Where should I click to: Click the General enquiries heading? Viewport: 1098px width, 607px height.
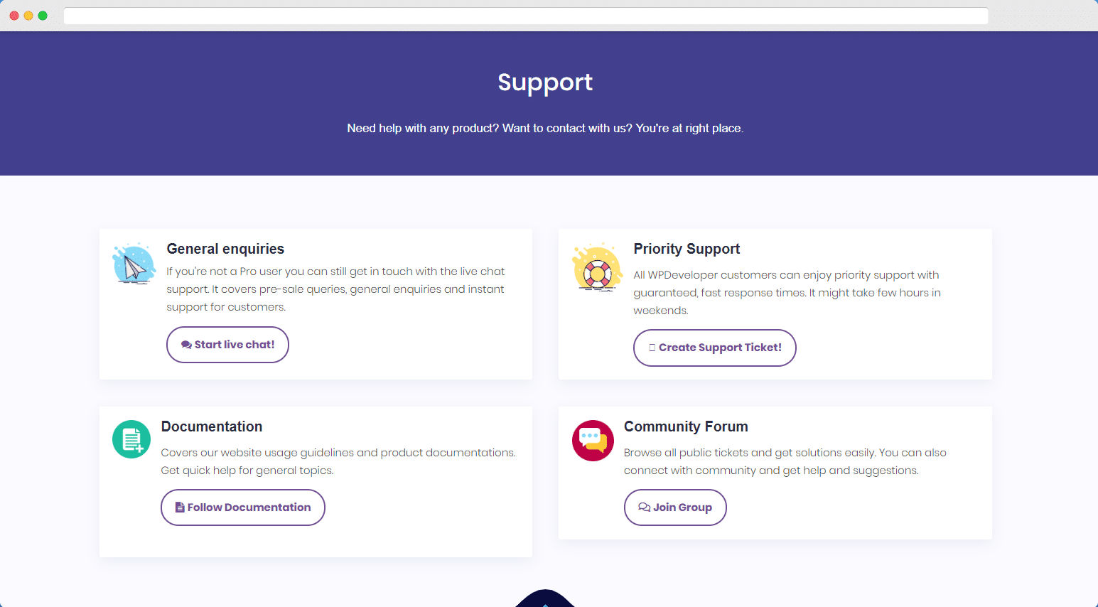click(225, 249)
